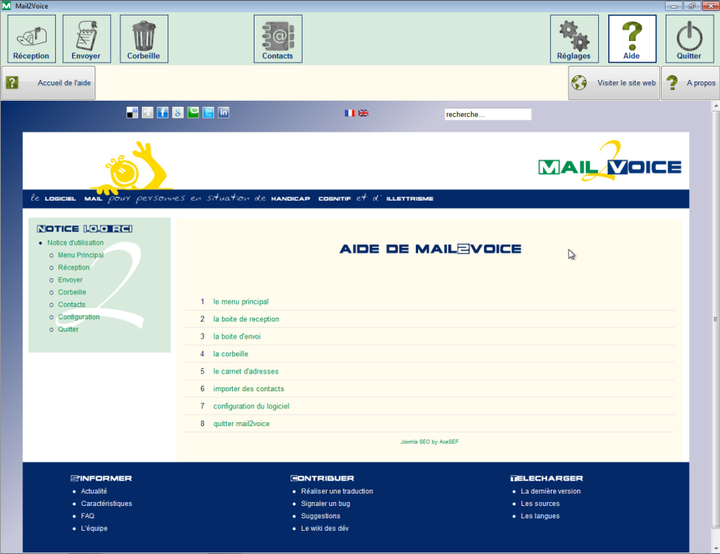
Task: Close the Mail2Voice window
Action: click(x=710, y=6)
